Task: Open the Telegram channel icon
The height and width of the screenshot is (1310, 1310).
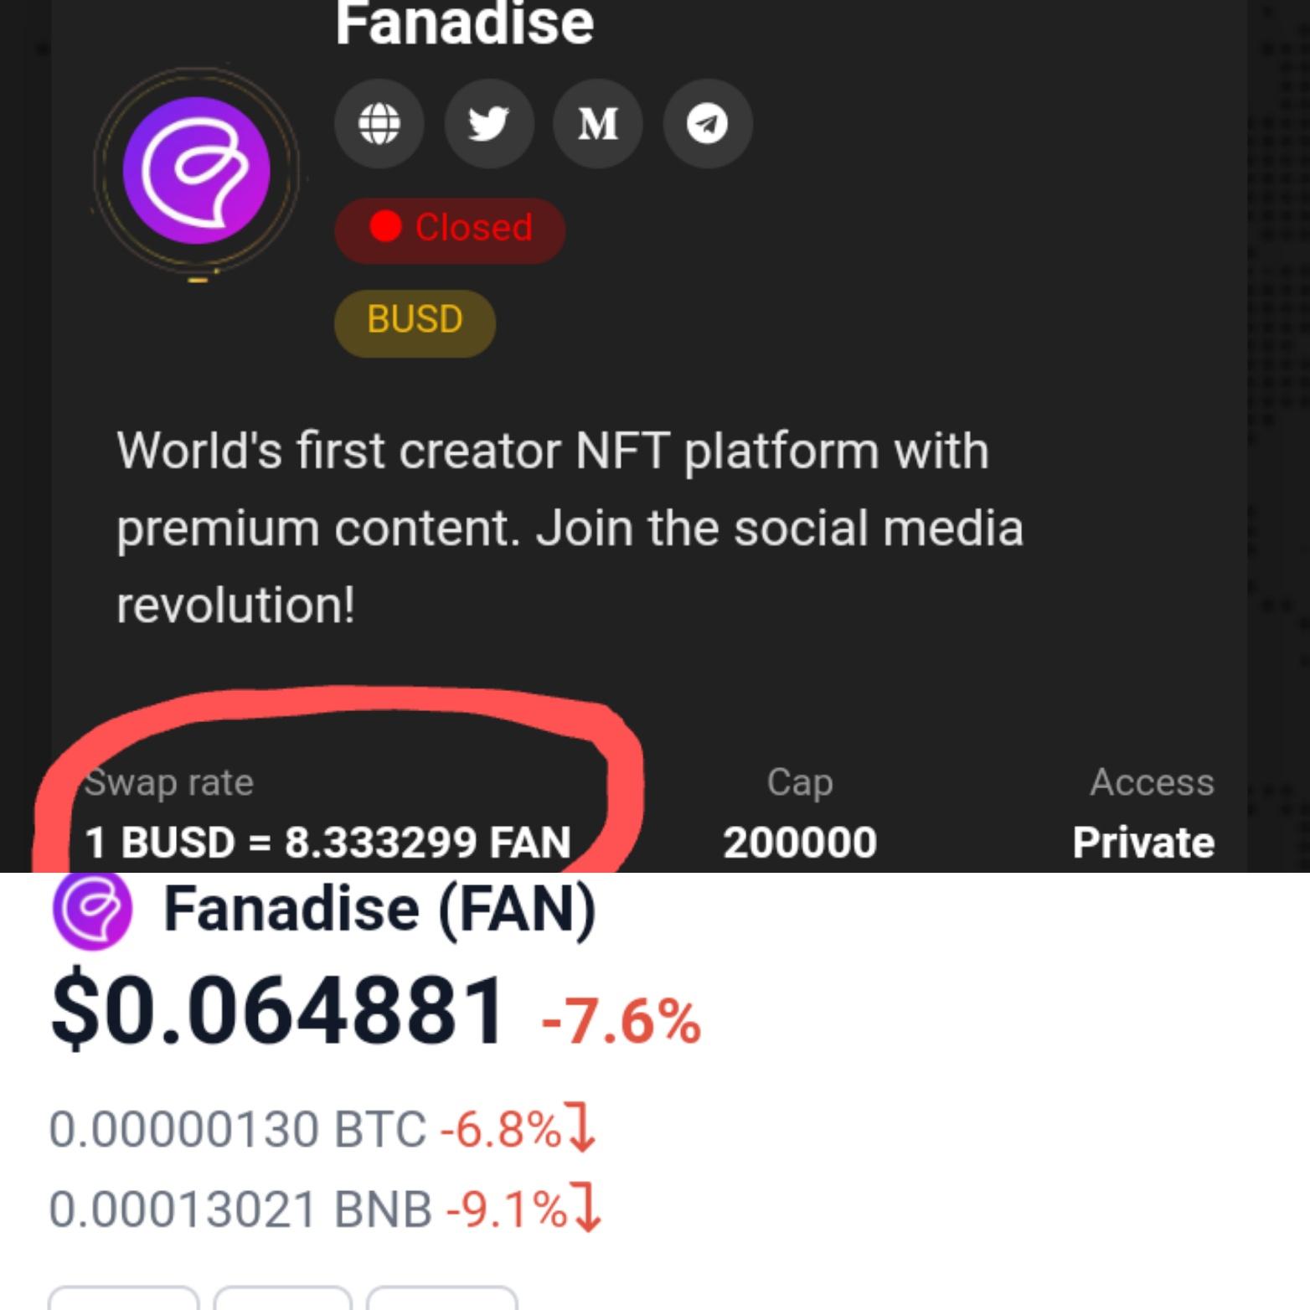Action: (708, 124)
